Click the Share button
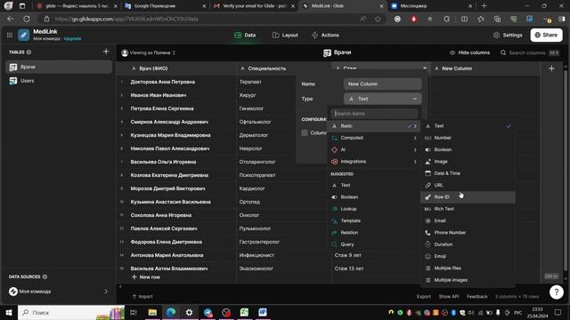570x320 pixels. click(546, 36)
